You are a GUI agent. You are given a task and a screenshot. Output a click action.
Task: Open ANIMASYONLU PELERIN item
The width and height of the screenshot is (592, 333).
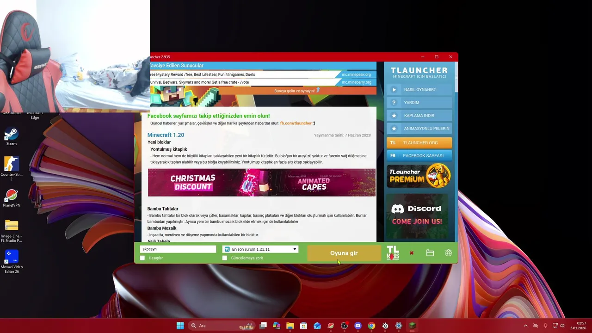point(419,129)
